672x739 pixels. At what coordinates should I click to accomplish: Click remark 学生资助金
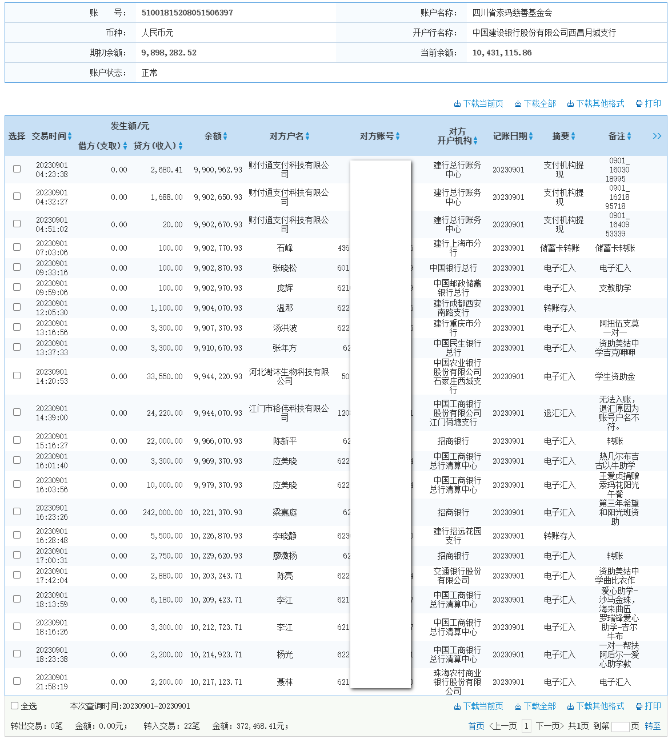pos(615,376)
